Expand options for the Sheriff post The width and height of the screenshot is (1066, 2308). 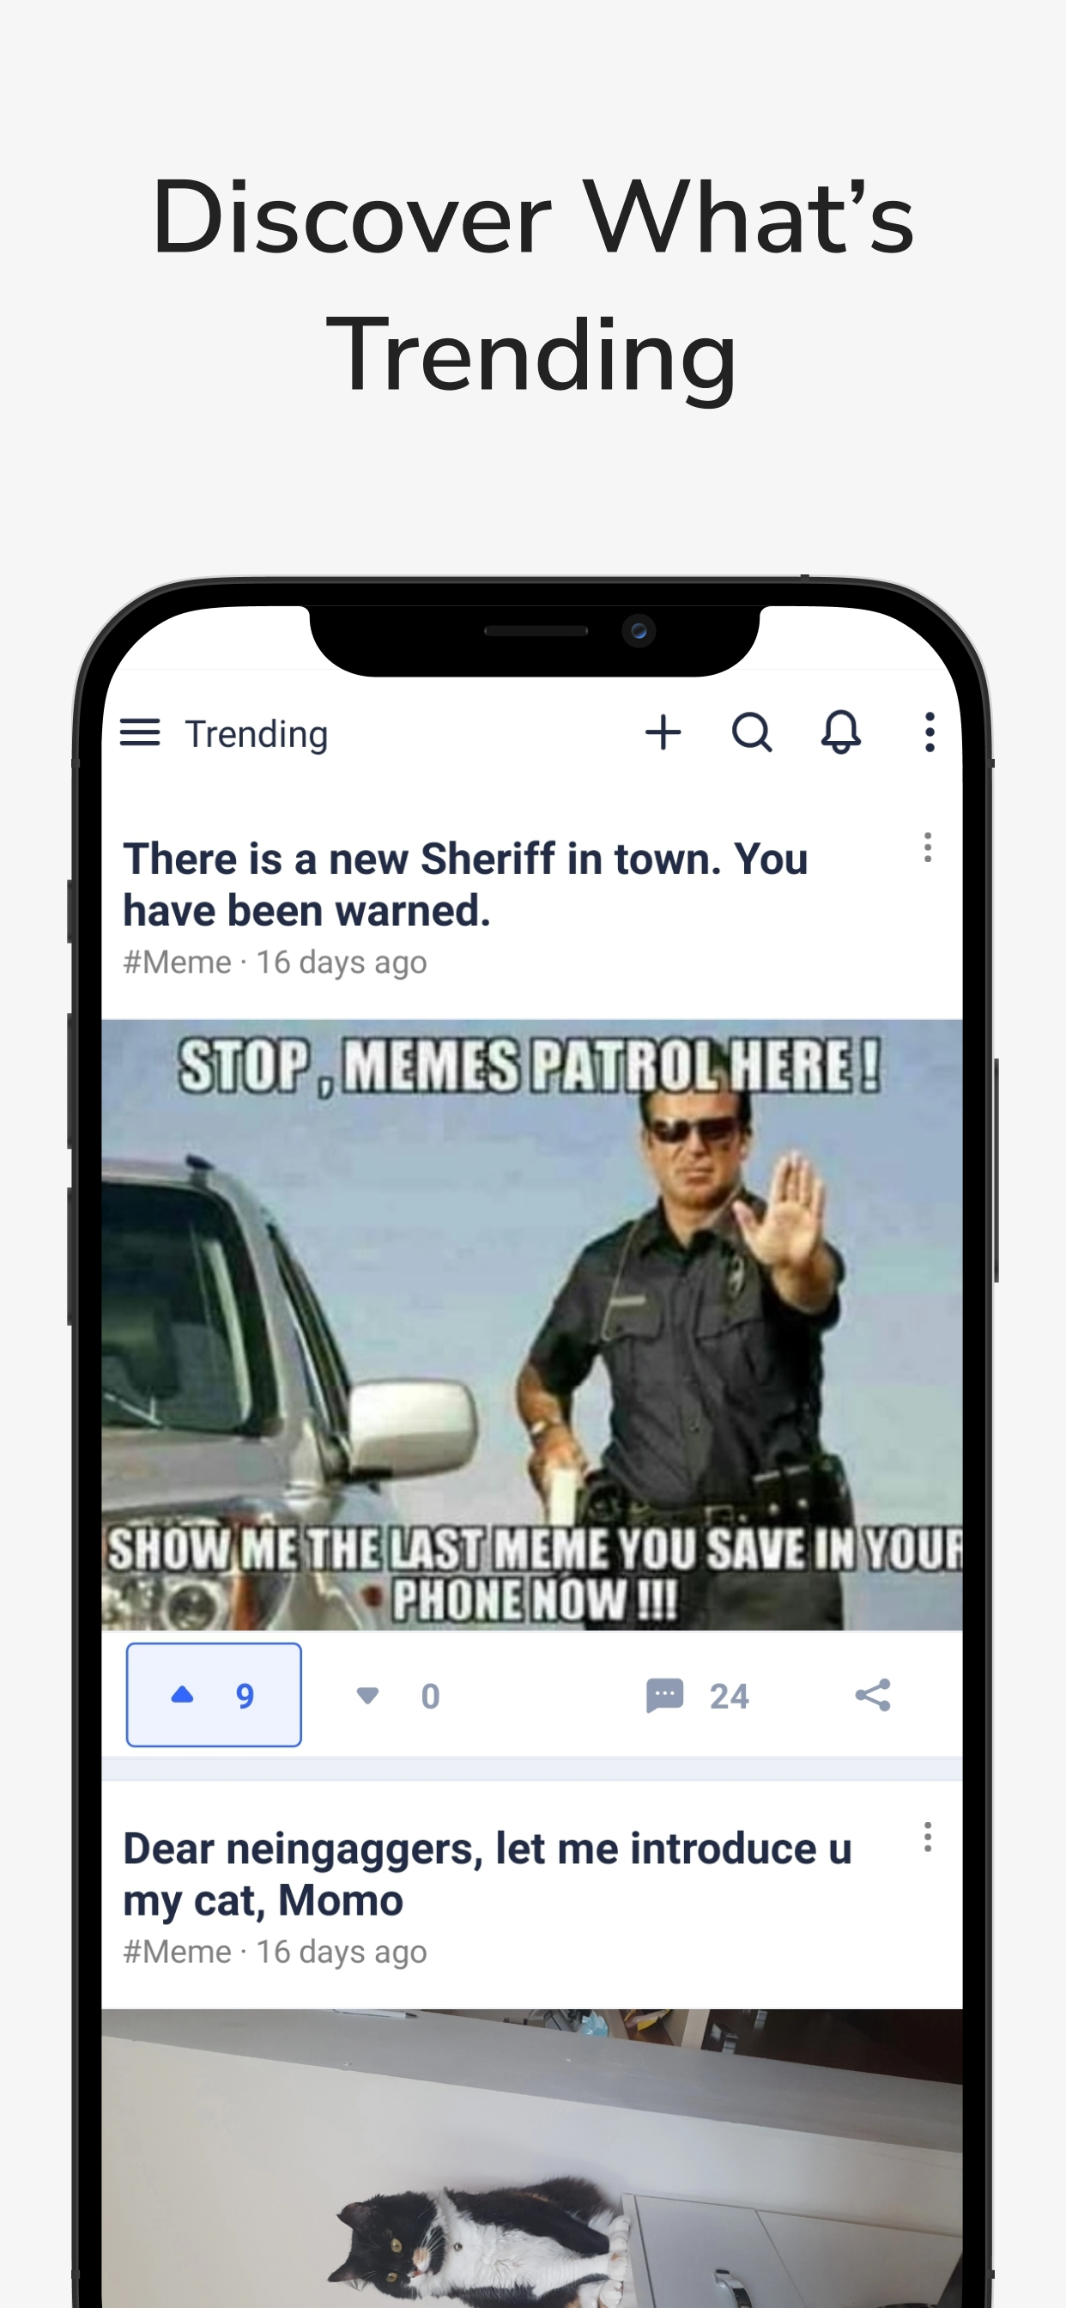927,847
